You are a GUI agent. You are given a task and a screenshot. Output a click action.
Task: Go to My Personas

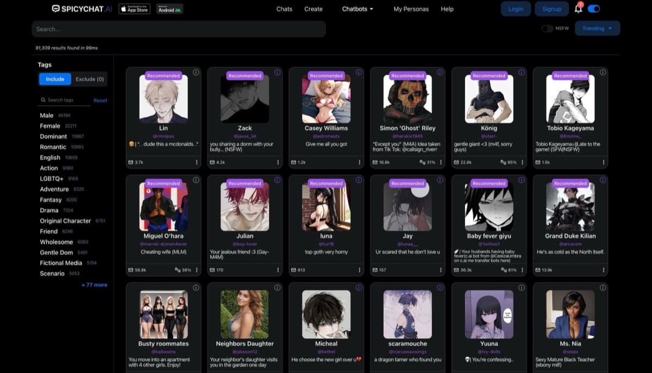coord(411,9)
